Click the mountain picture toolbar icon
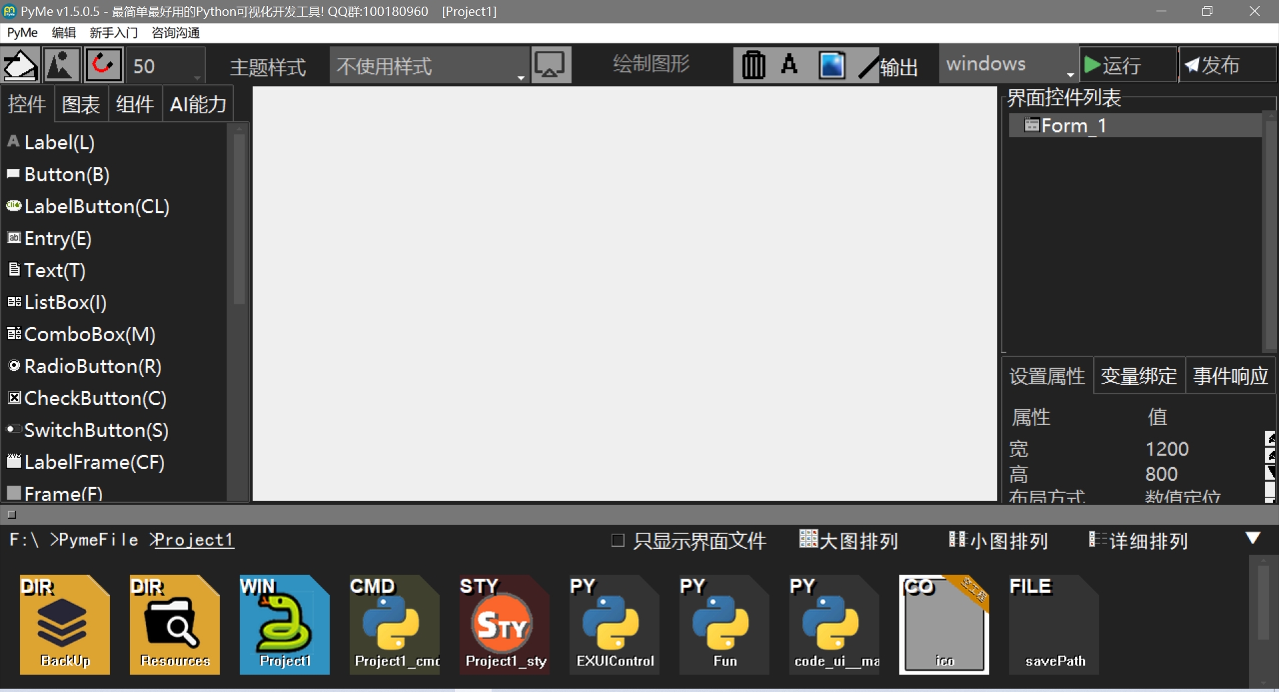Screen dimensions: 1279x692 (x=61, y=65)
